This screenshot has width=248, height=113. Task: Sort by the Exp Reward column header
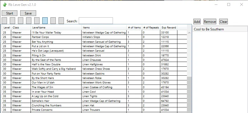click(x=169, y=28)
